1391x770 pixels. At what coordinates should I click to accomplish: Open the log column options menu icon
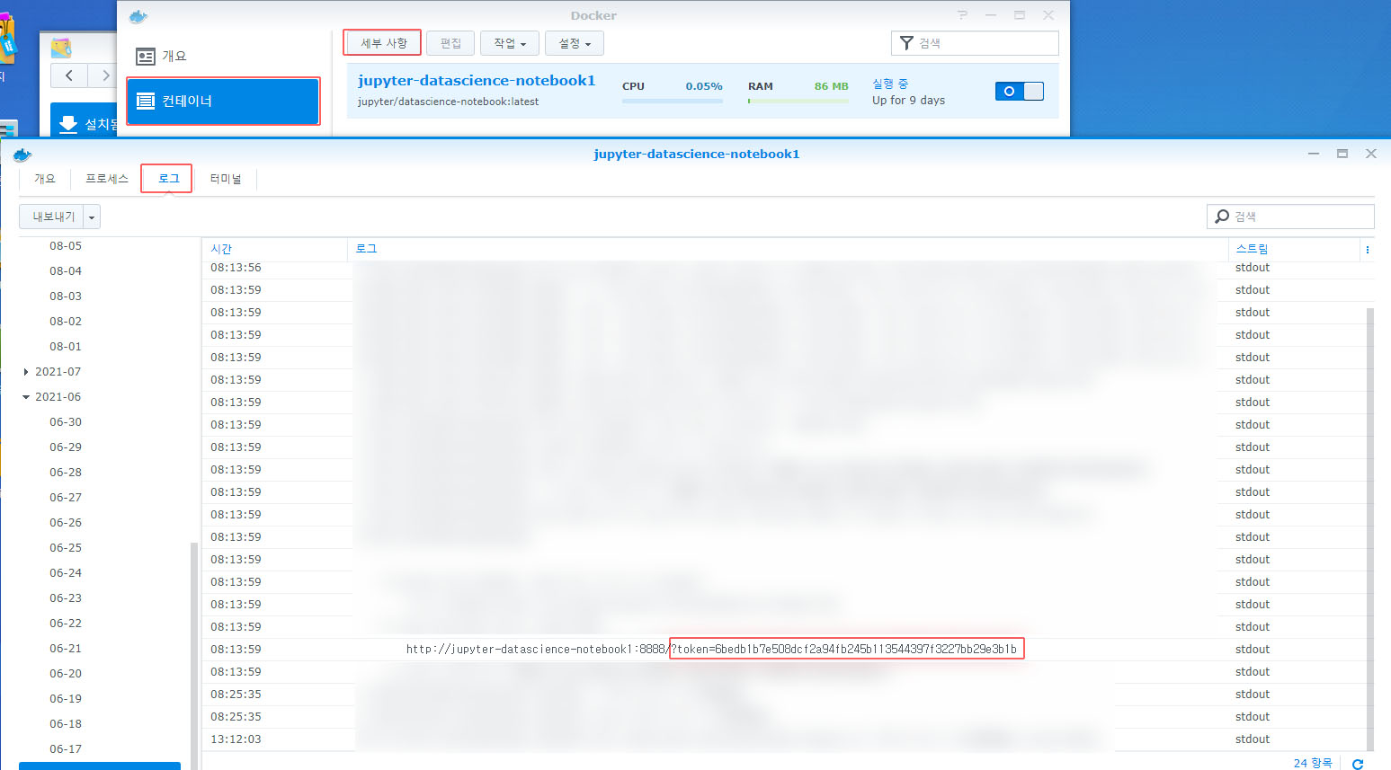pos(1368,250)
